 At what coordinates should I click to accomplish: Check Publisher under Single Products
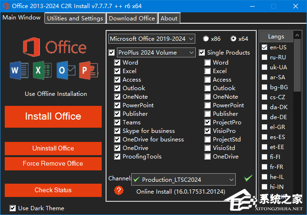coord(208,114)
